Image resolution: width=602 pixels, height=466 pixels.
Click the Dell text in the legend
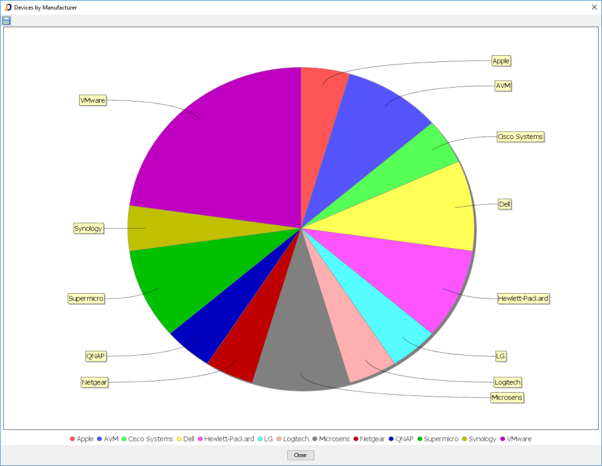[189, 439]
